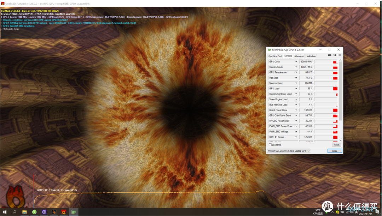The height and width of the screenshot is (216, 382).
Task: Expand the GPU Temperature sensor dropdown
Action: tap(296, 72)
